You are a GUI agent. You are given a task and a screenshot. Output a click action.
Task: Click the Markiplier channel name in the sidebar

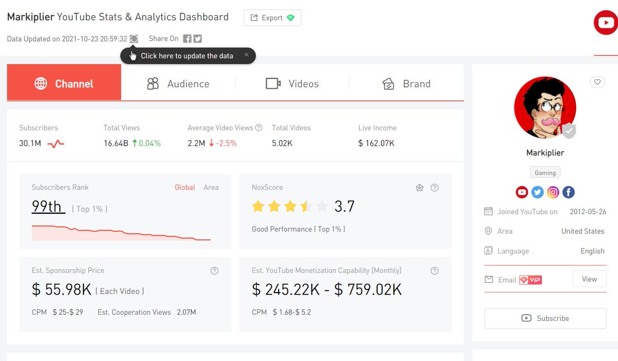coord(545,153)
